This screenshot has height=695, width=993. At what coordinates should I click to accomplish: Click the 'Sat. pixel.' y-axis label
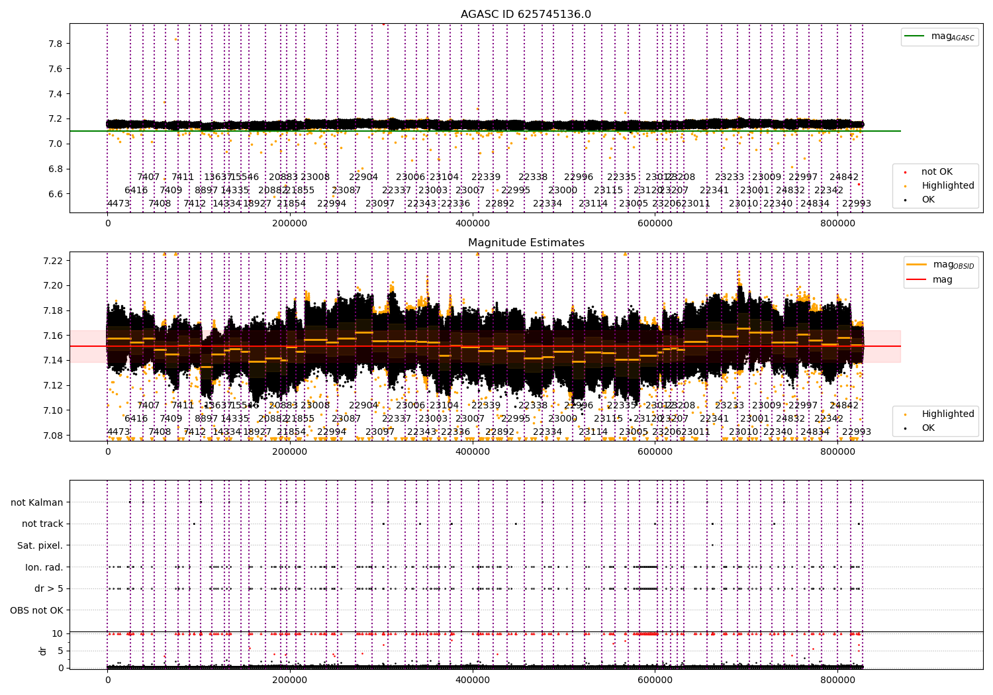tap(40, 545)
